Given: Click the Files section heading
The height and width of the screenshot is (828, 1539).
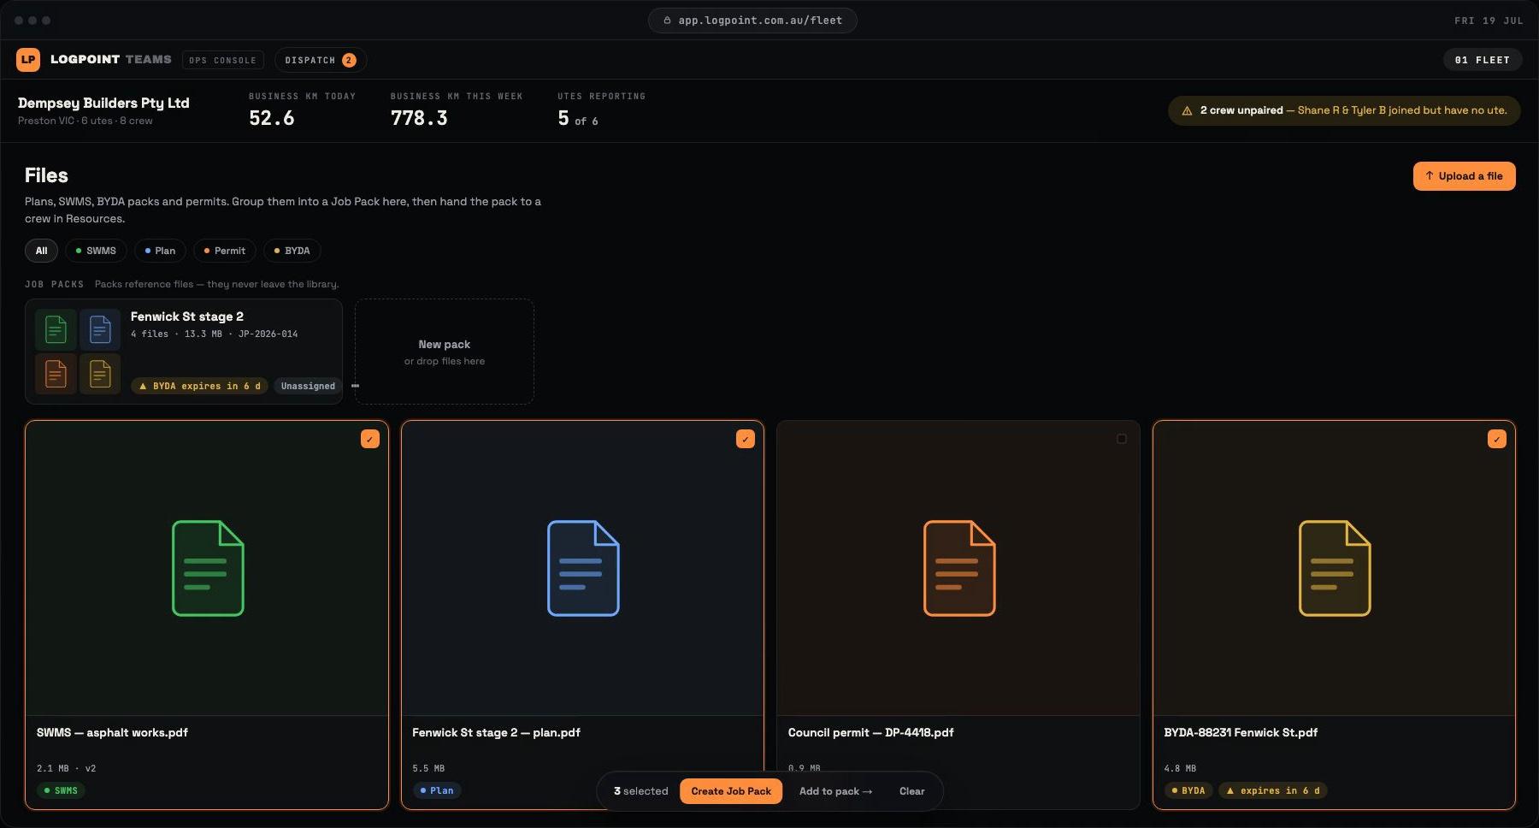Looking at the screenshot, I should coord(46,175).
